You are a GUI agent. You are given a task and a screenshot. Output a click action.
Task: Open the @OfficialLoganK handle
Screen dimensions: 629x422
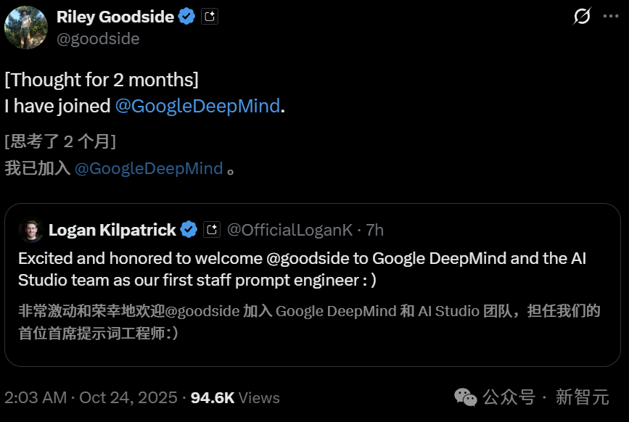point(289,230)
